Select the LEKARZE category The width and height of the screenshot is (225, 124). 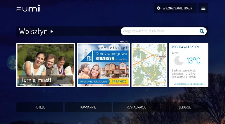click(185, 107)
